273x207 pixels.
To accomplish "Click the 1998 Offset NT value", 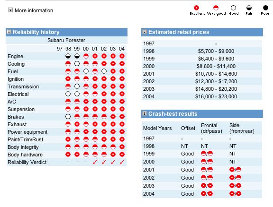I will [184, 146].
